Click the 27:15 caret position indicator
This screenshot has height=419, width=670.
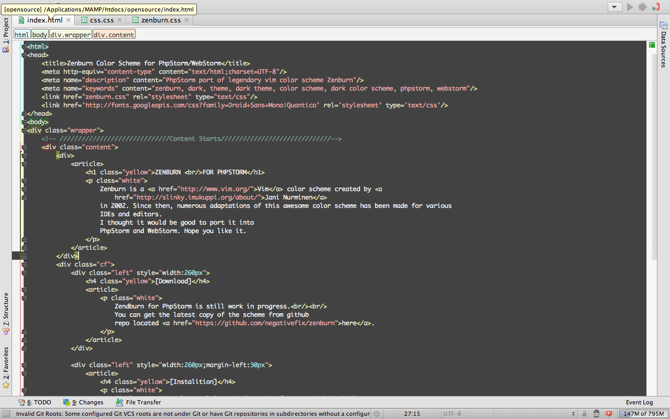[412, 414]
